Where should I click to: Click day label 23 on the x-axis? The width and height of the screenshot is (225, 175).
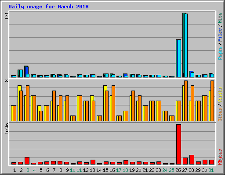pos(158,170)
